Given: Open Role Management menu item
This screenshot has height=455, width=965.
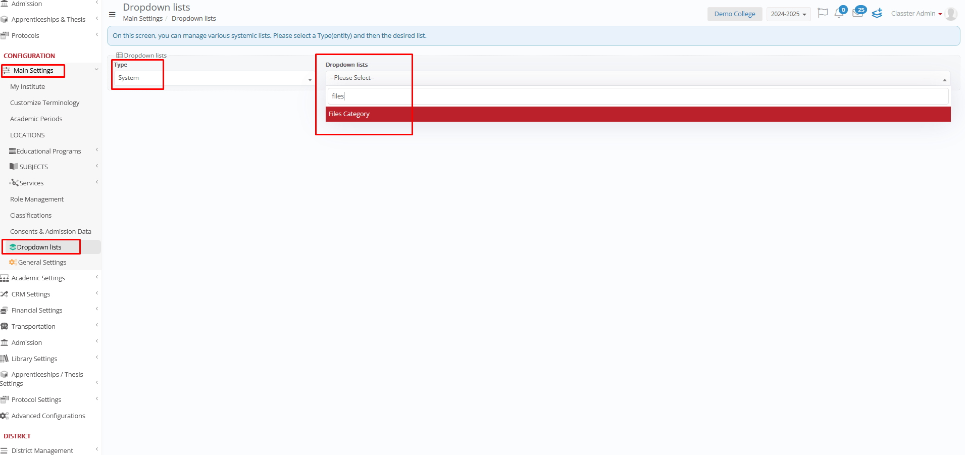Looking at the screenshot, I should (x=37, y=199).
